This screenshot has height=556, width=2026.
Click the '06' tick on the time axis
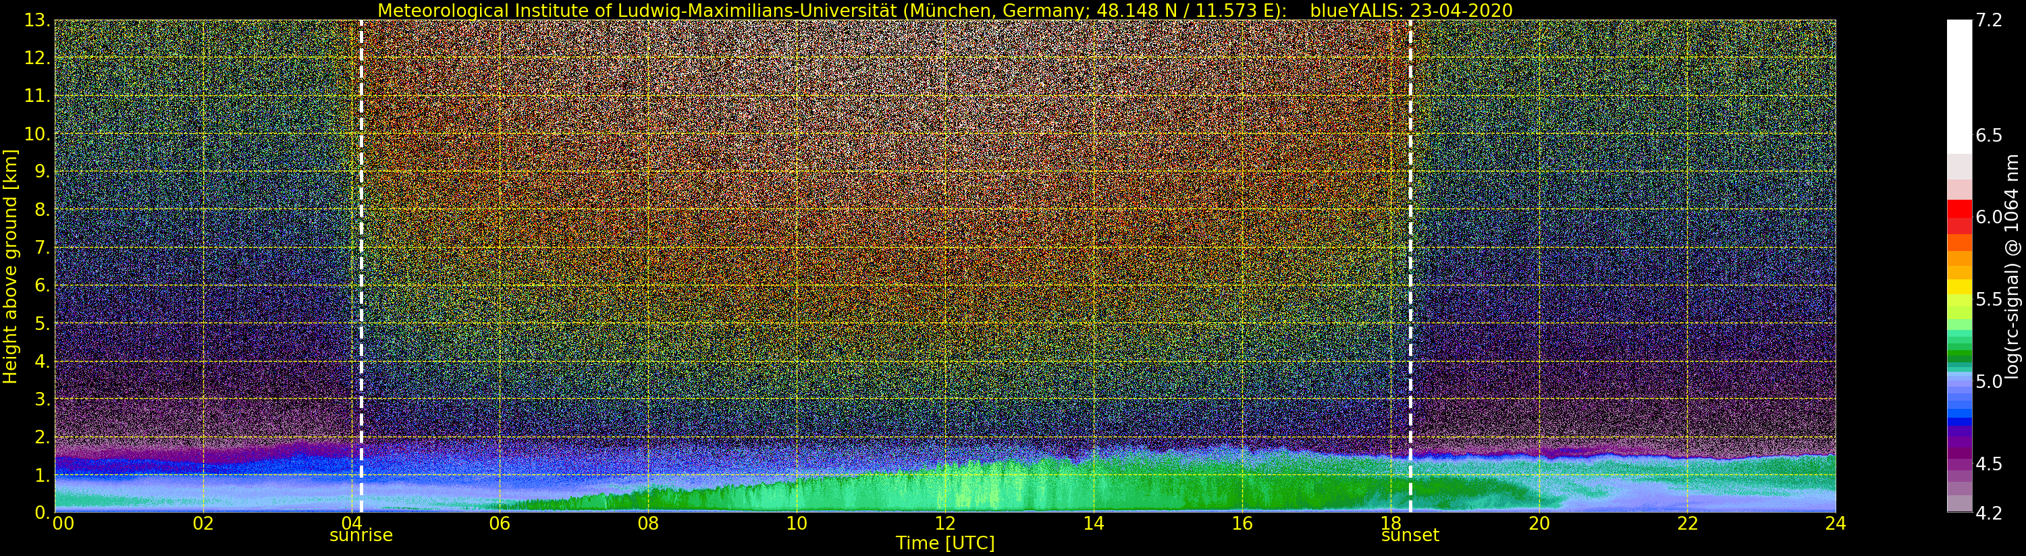coord(500,524)
